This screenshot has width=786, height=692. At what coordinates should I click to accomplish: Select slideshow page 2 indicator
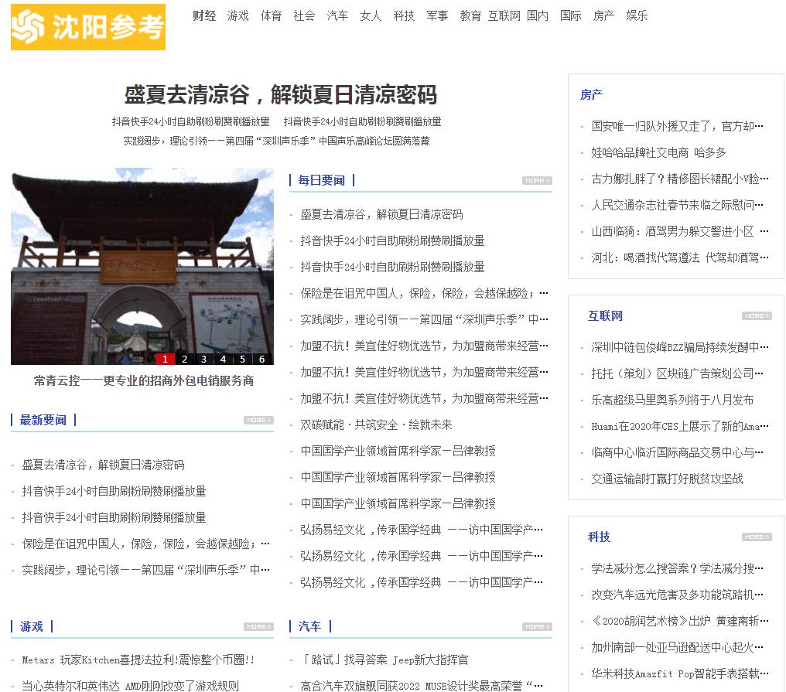pos(184,359)
